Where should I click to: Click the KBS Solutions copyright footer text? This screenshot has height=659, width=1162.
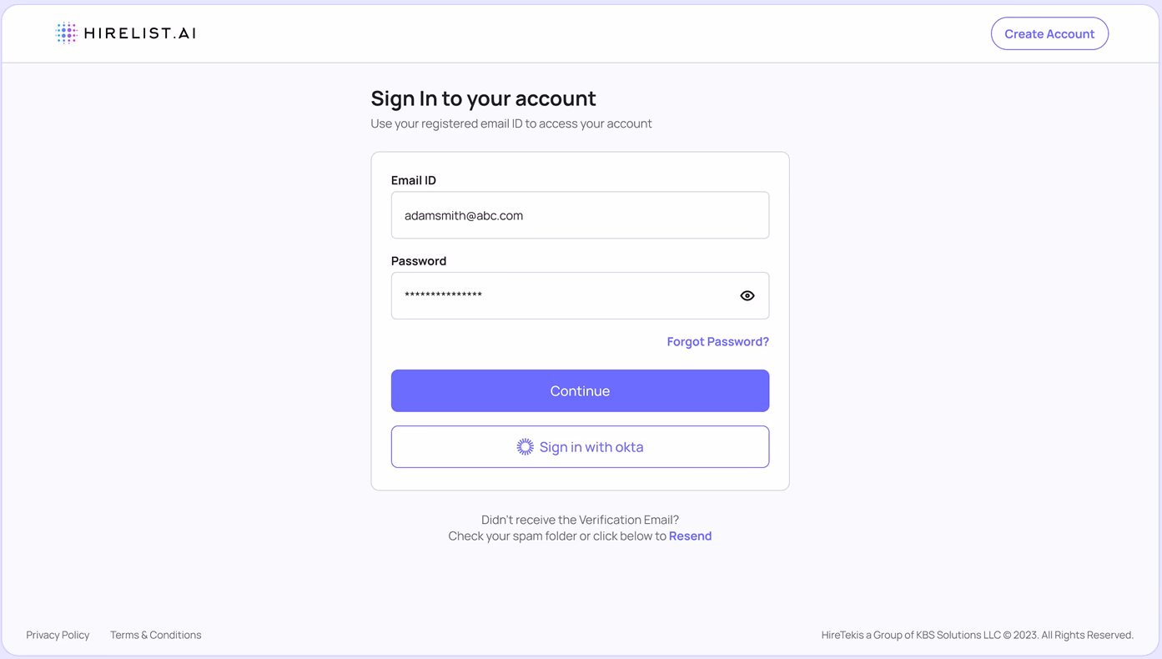977,635
